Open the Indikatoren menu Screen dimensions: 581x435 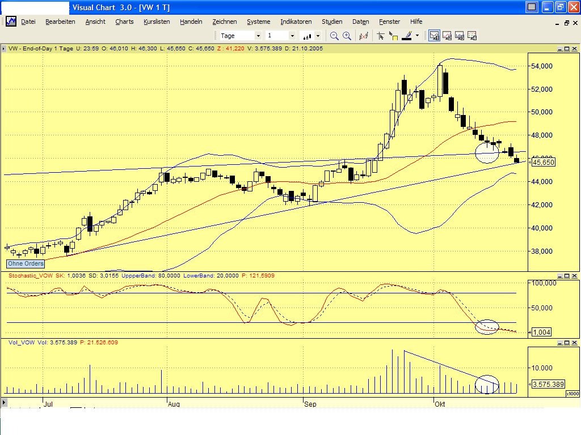coord(296,22)
